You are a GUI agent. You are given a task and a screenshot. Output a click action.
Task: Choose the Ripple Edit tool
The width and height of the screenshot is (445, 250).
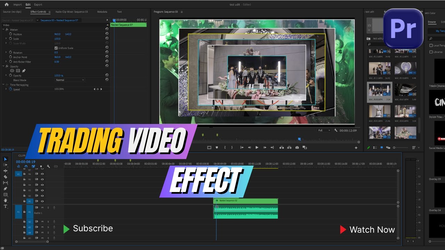pyautogui.click(x=5, y=171)
